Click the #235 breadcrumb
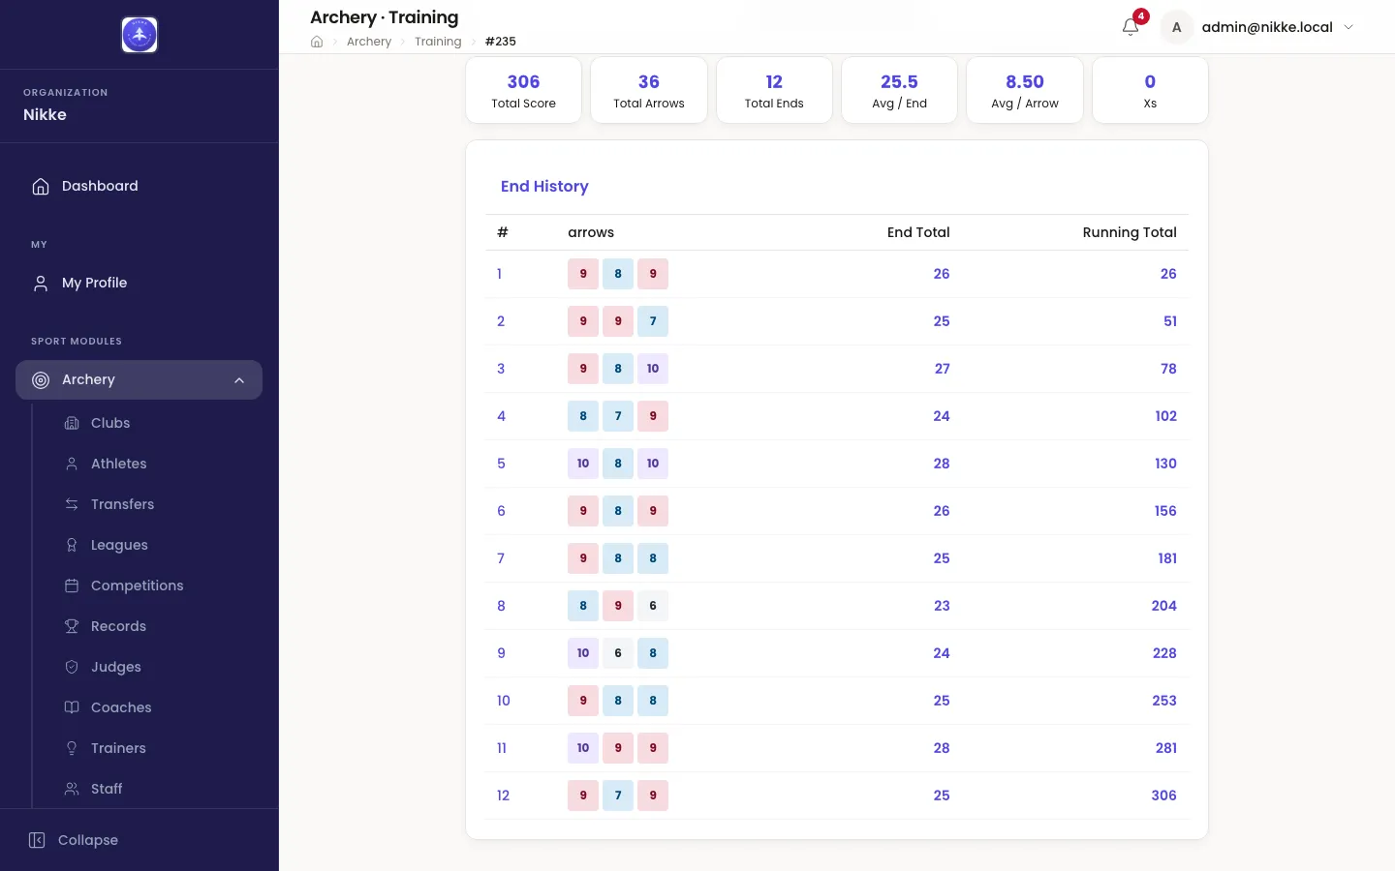The width and height of the screenshot is (1395, 871). click(501, 42)
